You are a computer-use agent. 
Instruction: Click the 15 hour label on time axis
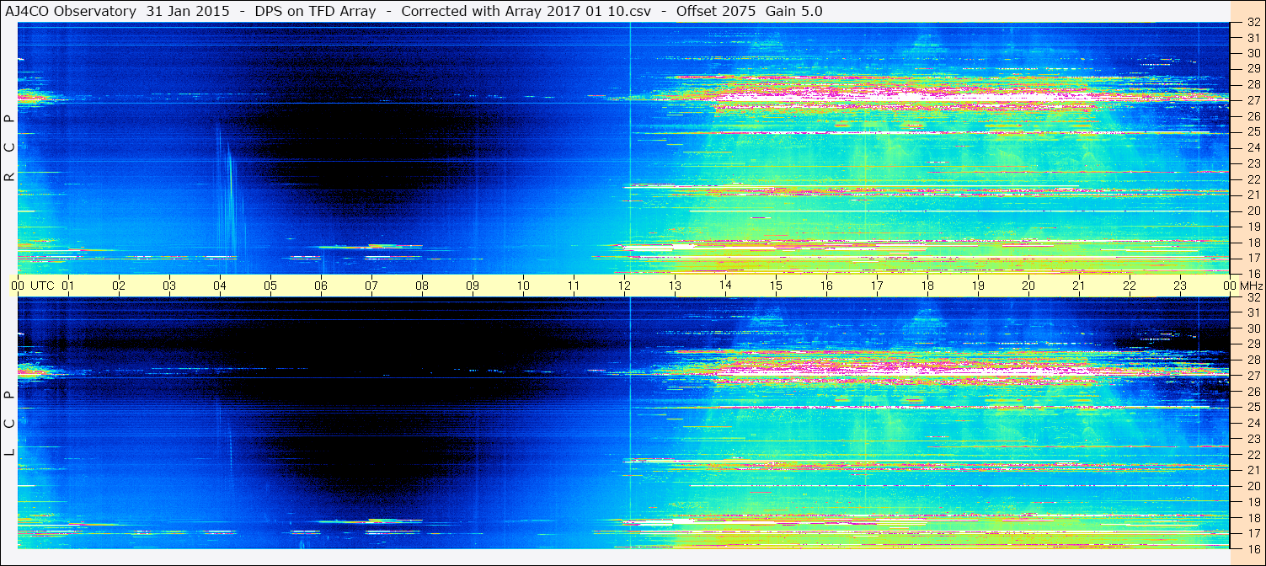pos(776,286)
